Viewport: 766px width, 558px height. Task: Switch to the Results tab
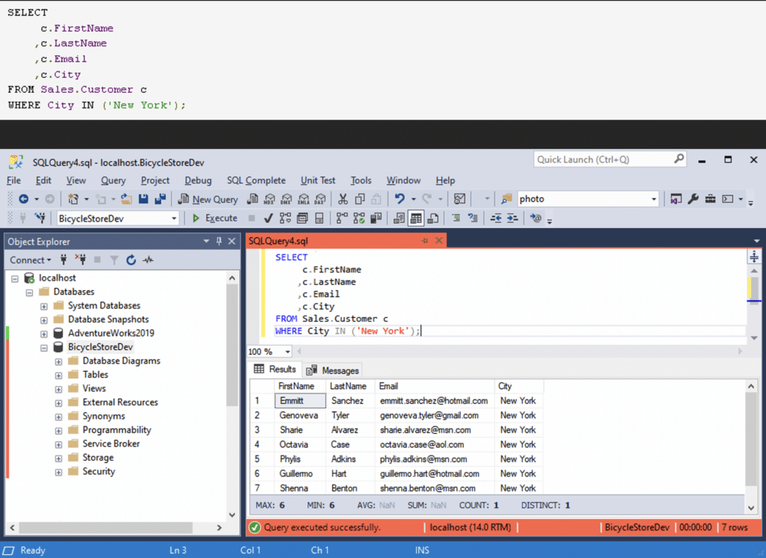(x=275, y=370)
